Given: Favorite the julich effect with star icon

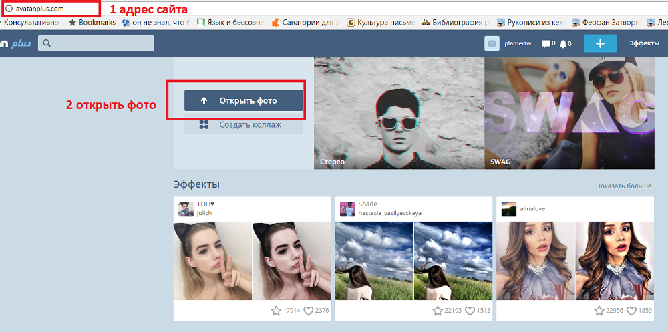Looking at the screenshot, I should [276, 311].
